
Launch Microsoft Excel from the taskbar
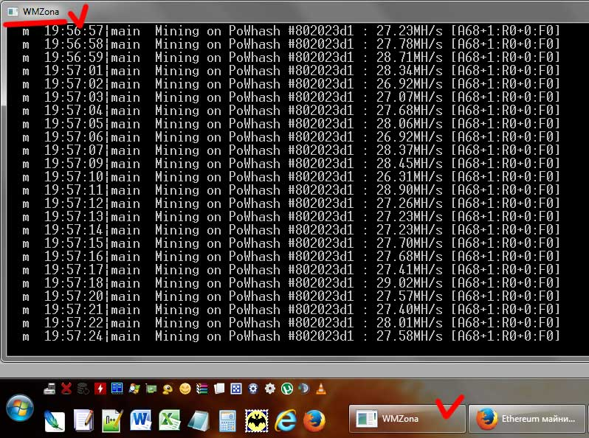click(x=170, y=420)
